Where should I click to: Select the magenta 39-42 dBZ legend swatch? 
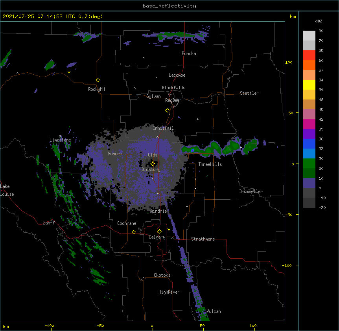coord(309,124)
